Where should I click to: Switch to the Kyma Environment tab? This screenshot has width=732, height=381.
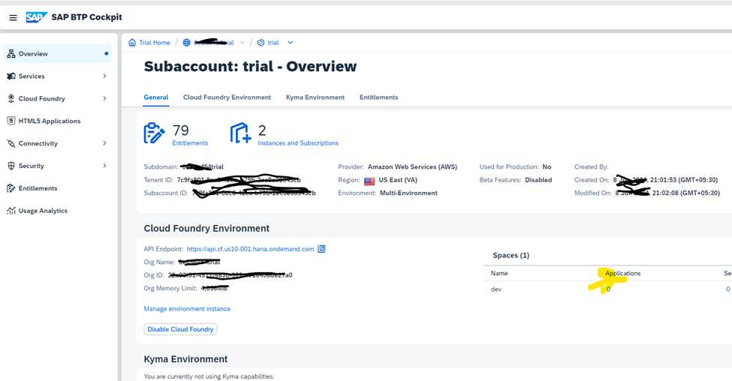(x=315, y=97)
